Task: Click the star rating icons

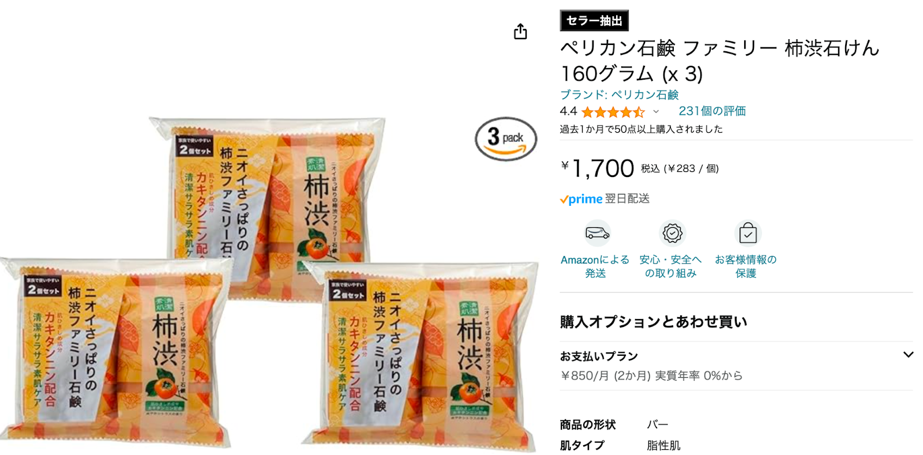Action: click(613, 112)
